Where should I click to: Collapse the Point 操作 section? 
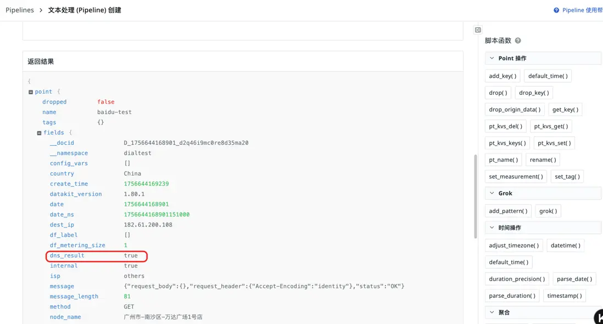[492, 58]
